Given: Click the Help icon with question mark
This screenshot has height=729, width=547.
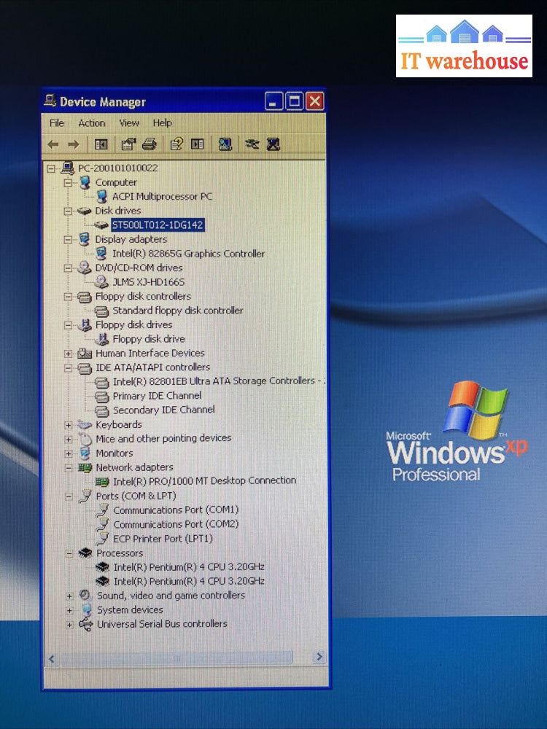Looking at the screenshot, I should (176, 144).
